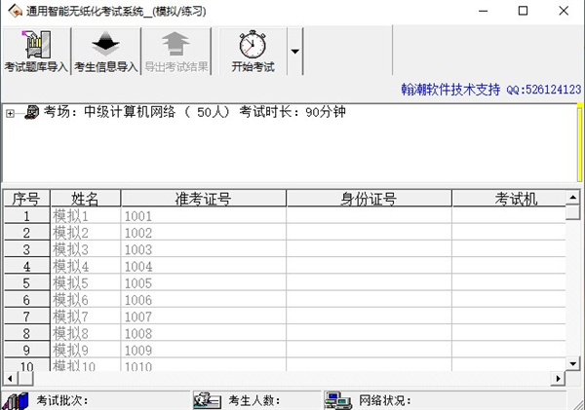Click the 考生信息导入 down-arrow icon
The height and width of the screenshot is (410, 585).
point(105,44)
